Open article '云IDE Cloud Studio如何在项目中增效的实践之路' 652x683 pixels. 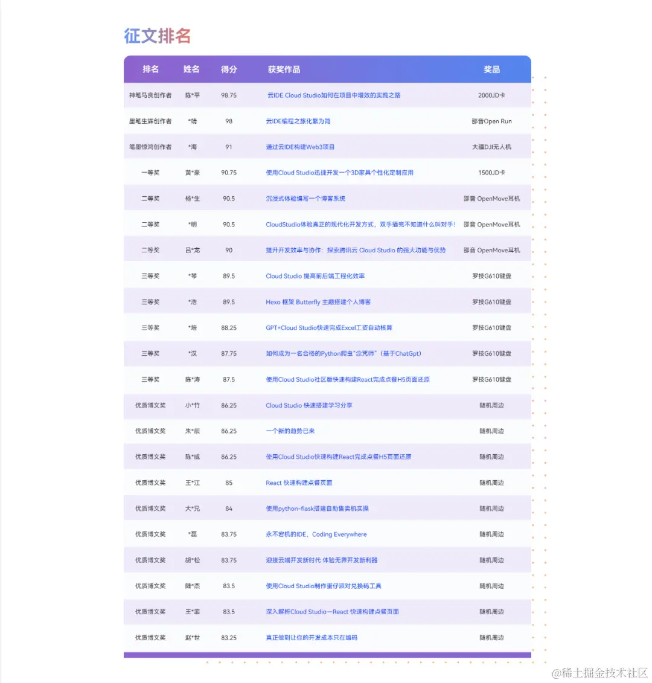334,95
